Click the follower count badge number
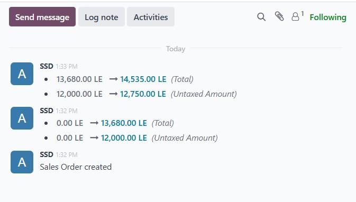Viewport: 356px width, 202px height. (x=303, y=14)
